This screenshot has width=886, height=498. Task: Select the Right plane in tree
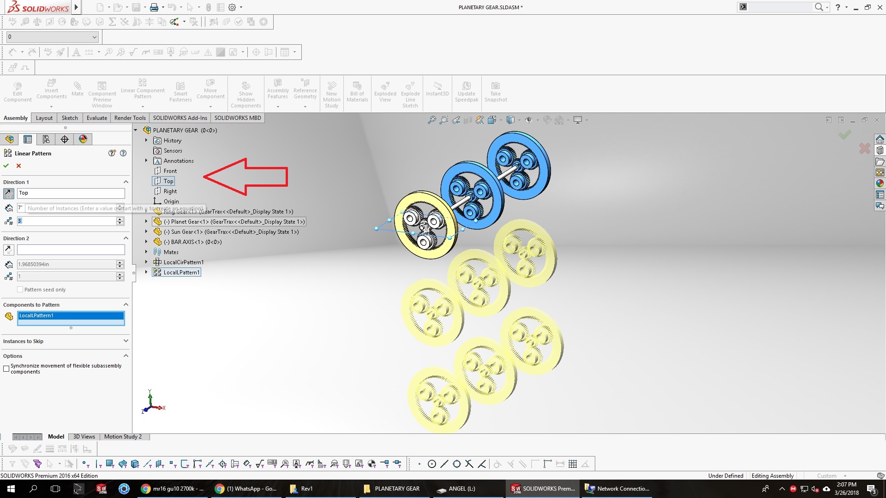pos(170,191)
